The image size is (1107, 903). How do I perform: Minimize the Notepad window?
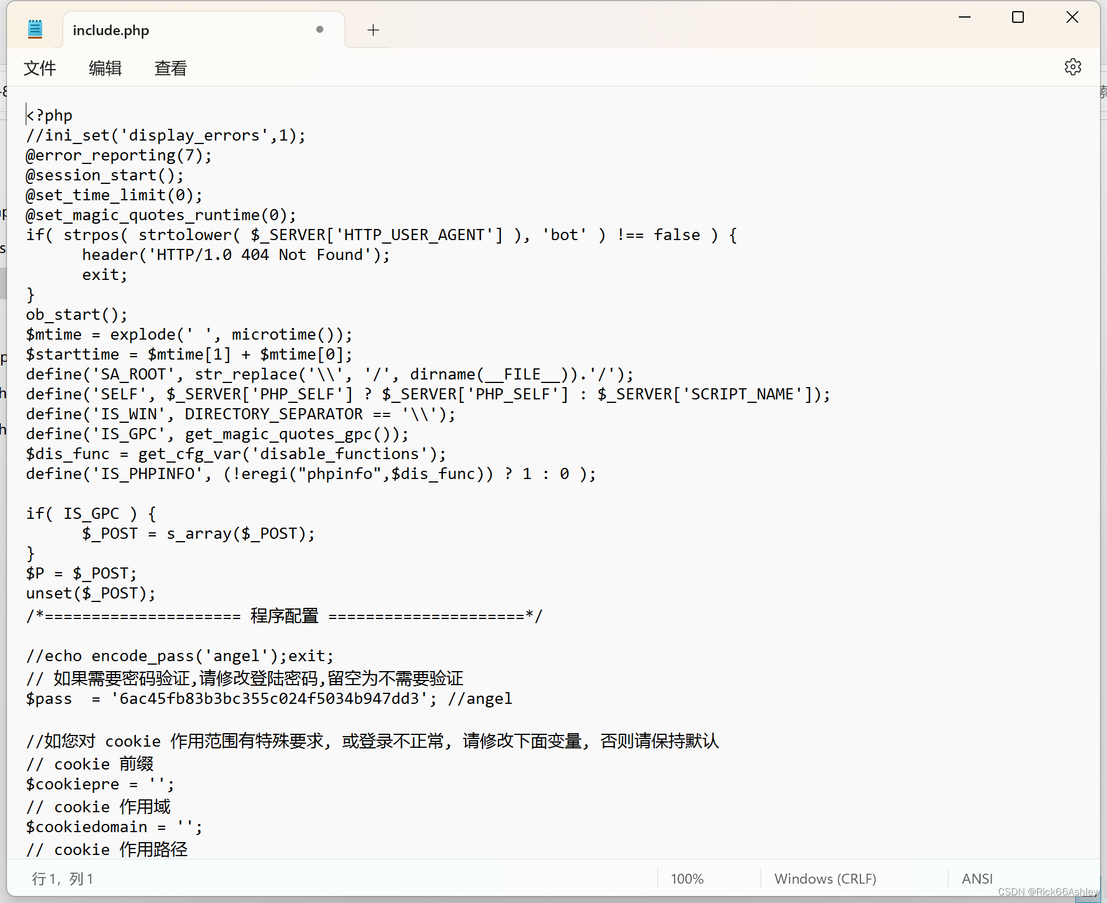coord(965,18)
